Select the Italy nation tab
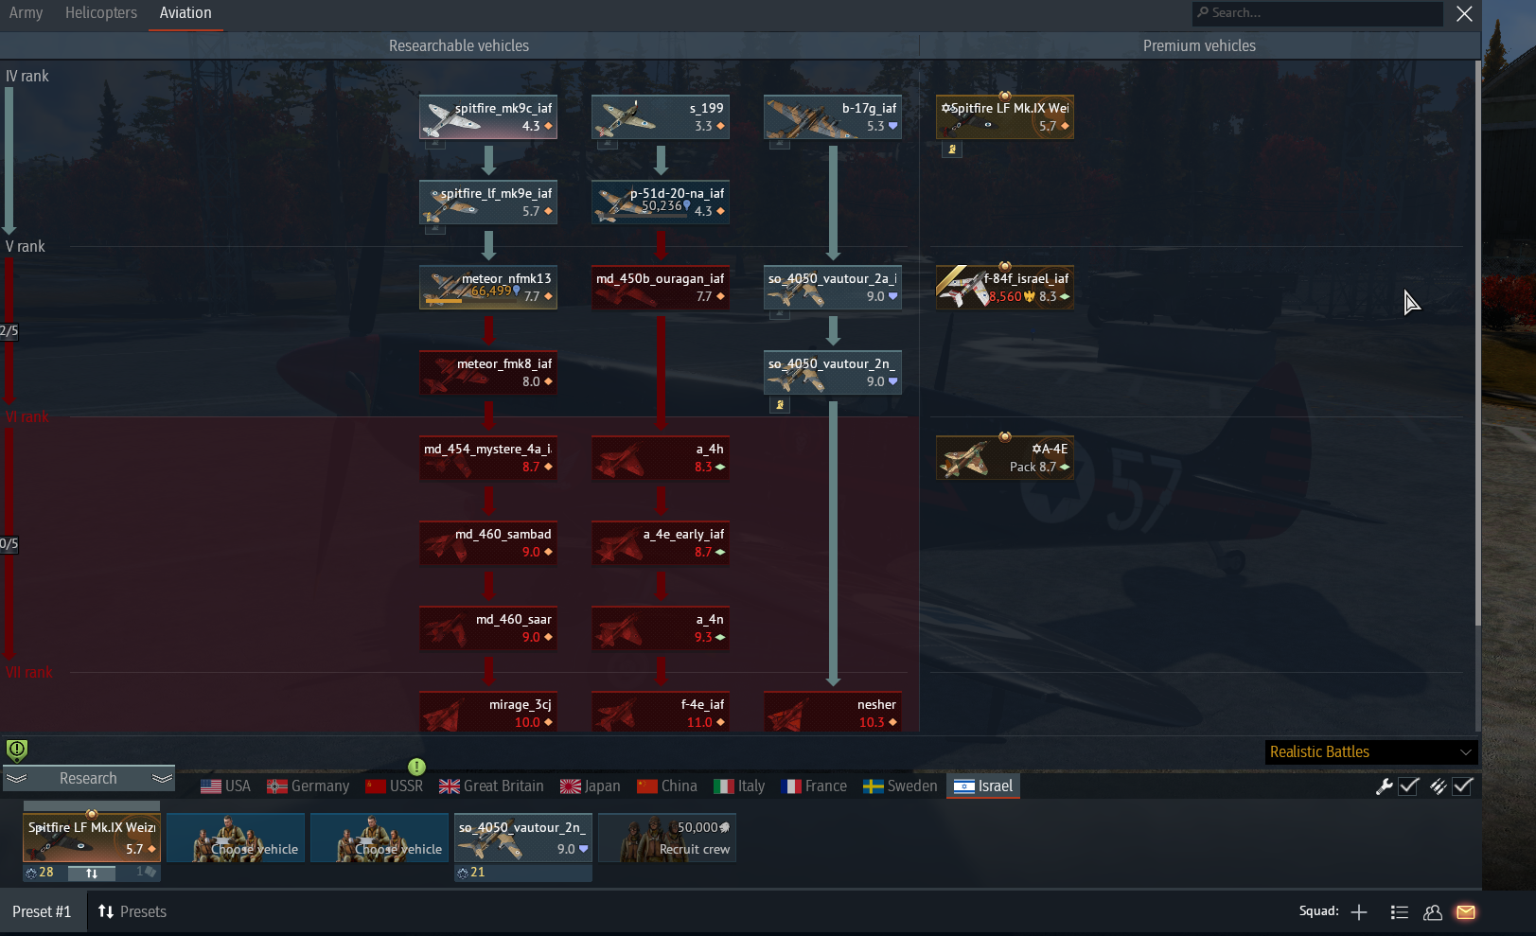The height and width of the screenshot is (936, 1536). pyautogui.click(x=739, y=786)
